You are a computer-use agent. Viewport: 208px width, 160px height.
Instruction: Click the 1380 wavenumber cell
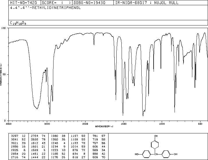[x=54, y=136]
